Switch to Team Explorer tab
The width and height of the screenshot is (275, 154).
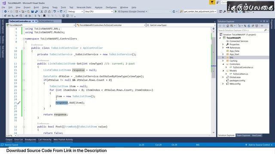pyautogui.click(x=243, y=135)
